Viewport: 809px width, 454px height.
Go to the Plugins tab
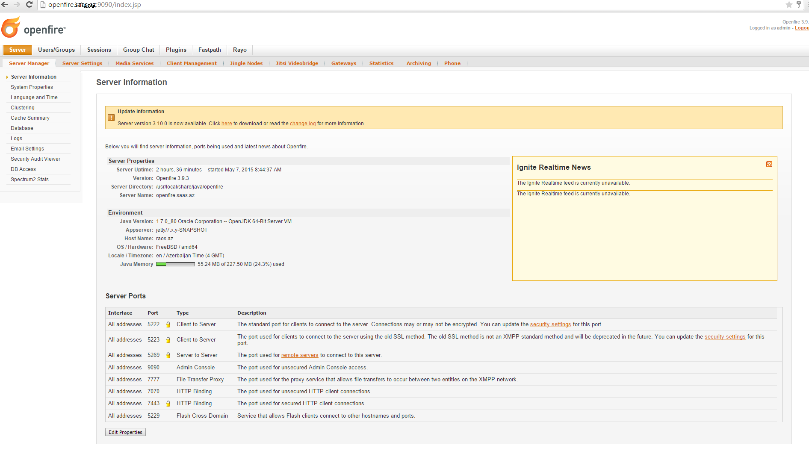[176, 50]
